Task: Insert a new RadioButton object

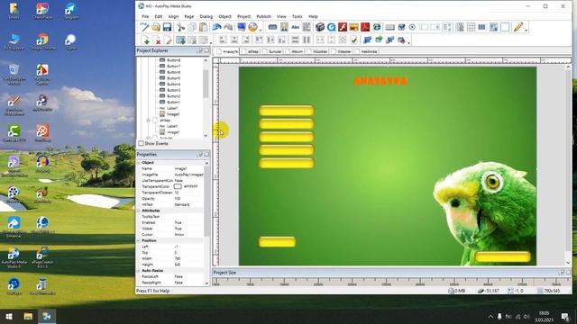Action: pyautogui.click(x=412, y=27)
